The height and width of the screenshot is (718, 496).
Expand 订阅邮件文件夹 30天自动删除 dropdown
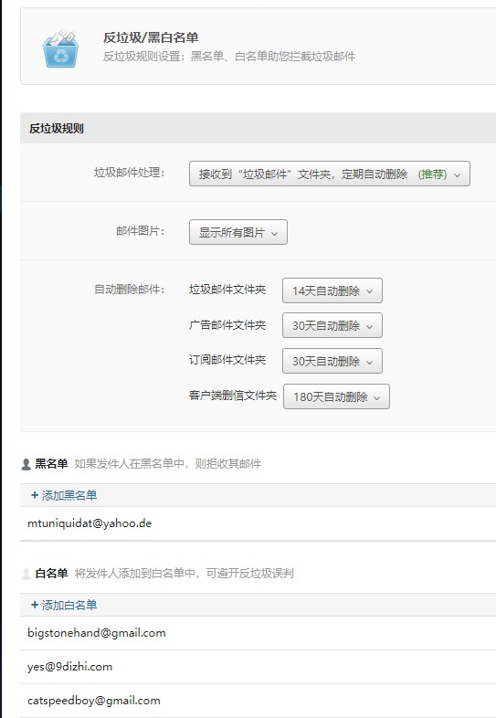coord(332,361)
